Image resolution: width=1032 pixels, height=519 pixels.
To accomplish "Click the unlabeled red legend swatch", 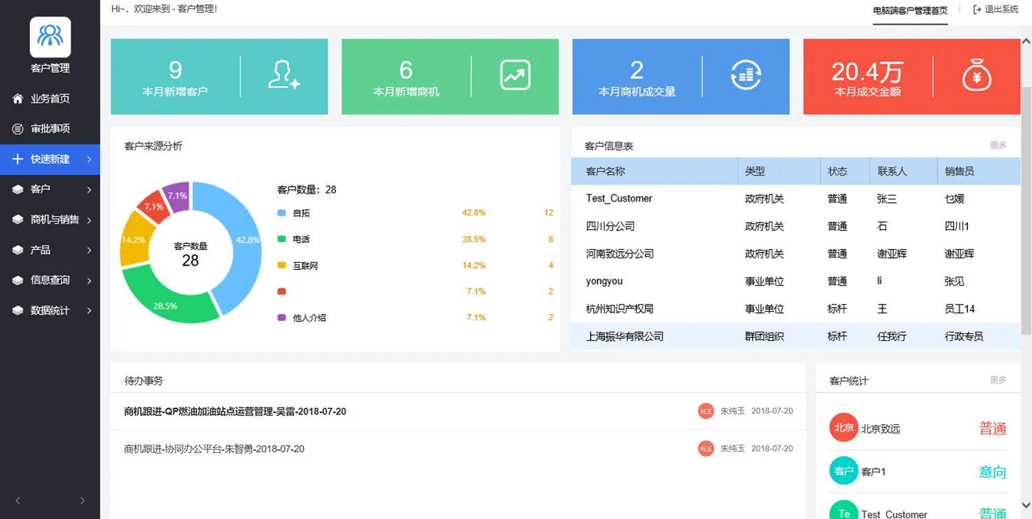I will tap(281, 291).
